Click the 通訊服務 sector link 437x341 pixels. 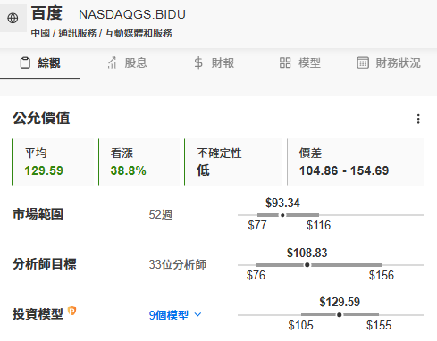pyautogui.click(x=77, y=33)
